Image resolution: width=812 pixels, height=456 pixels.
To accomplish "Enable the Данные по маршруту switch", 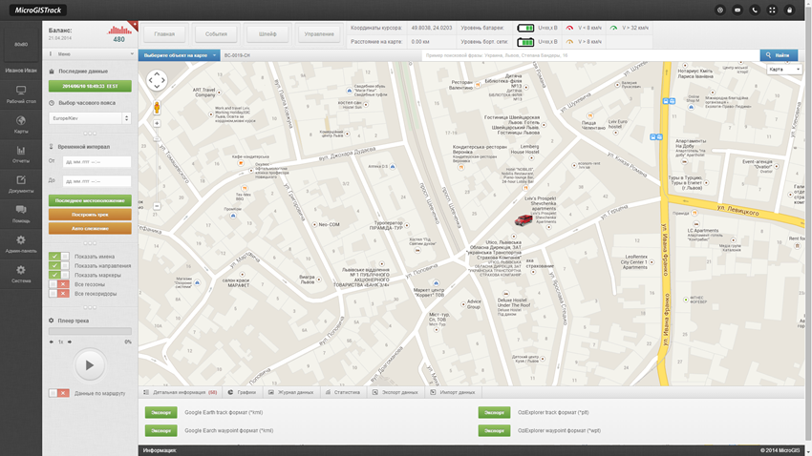I will pos(58,393).
